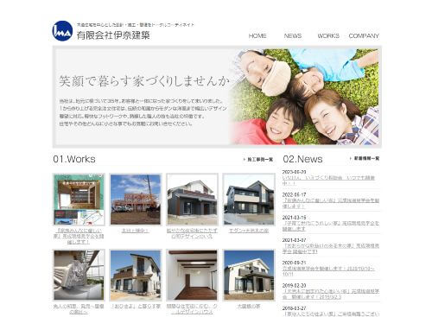The width and height of the screenshot is (432, 317).
Task: Open the news article dated 2020-09-21
Action: click(328, 271)
